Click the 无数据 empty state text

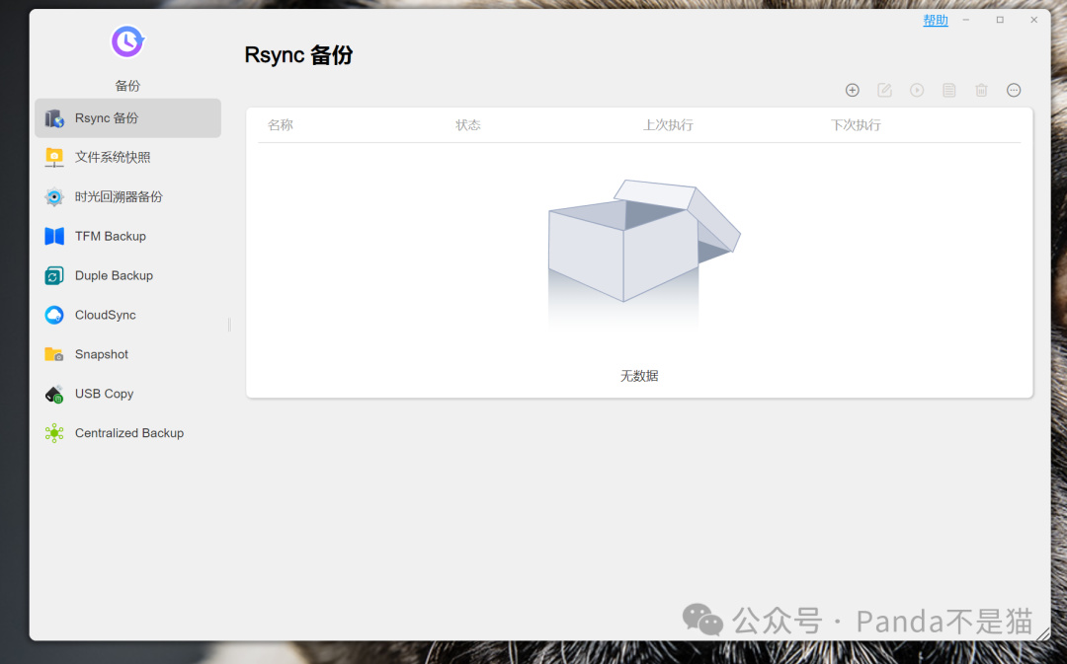[639, 376]
